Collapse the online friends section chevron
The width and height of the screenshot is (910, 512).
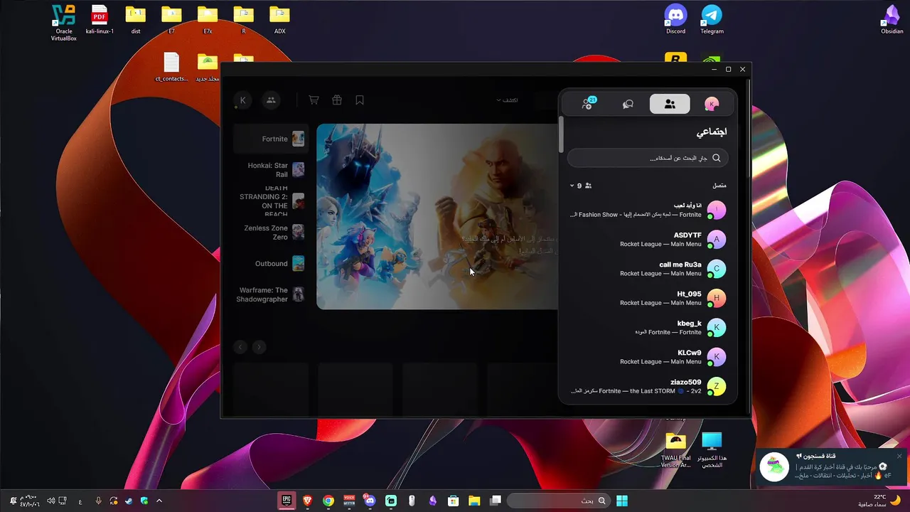[572, 186]
